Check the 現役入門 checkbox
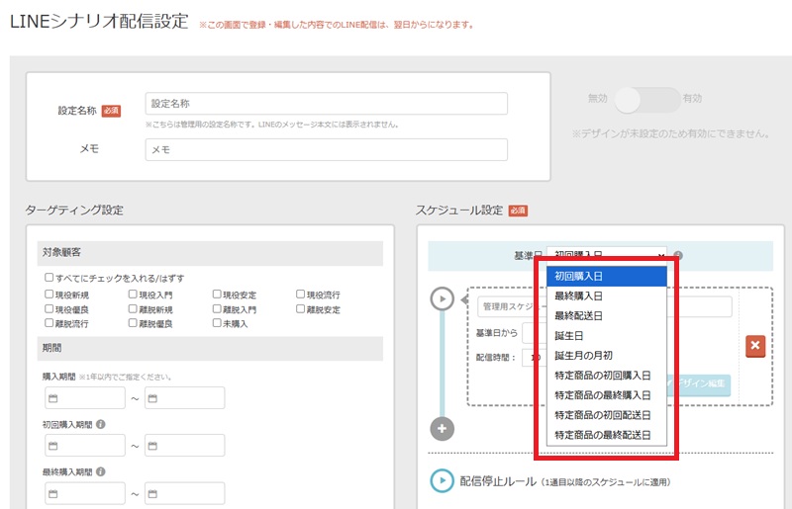 (133, 294)
